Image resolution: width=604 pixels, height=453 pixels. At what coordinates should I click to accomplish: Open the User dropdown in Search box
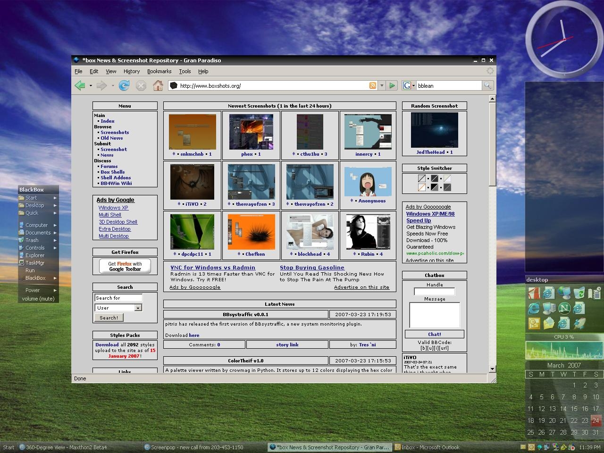coord(138,308)
